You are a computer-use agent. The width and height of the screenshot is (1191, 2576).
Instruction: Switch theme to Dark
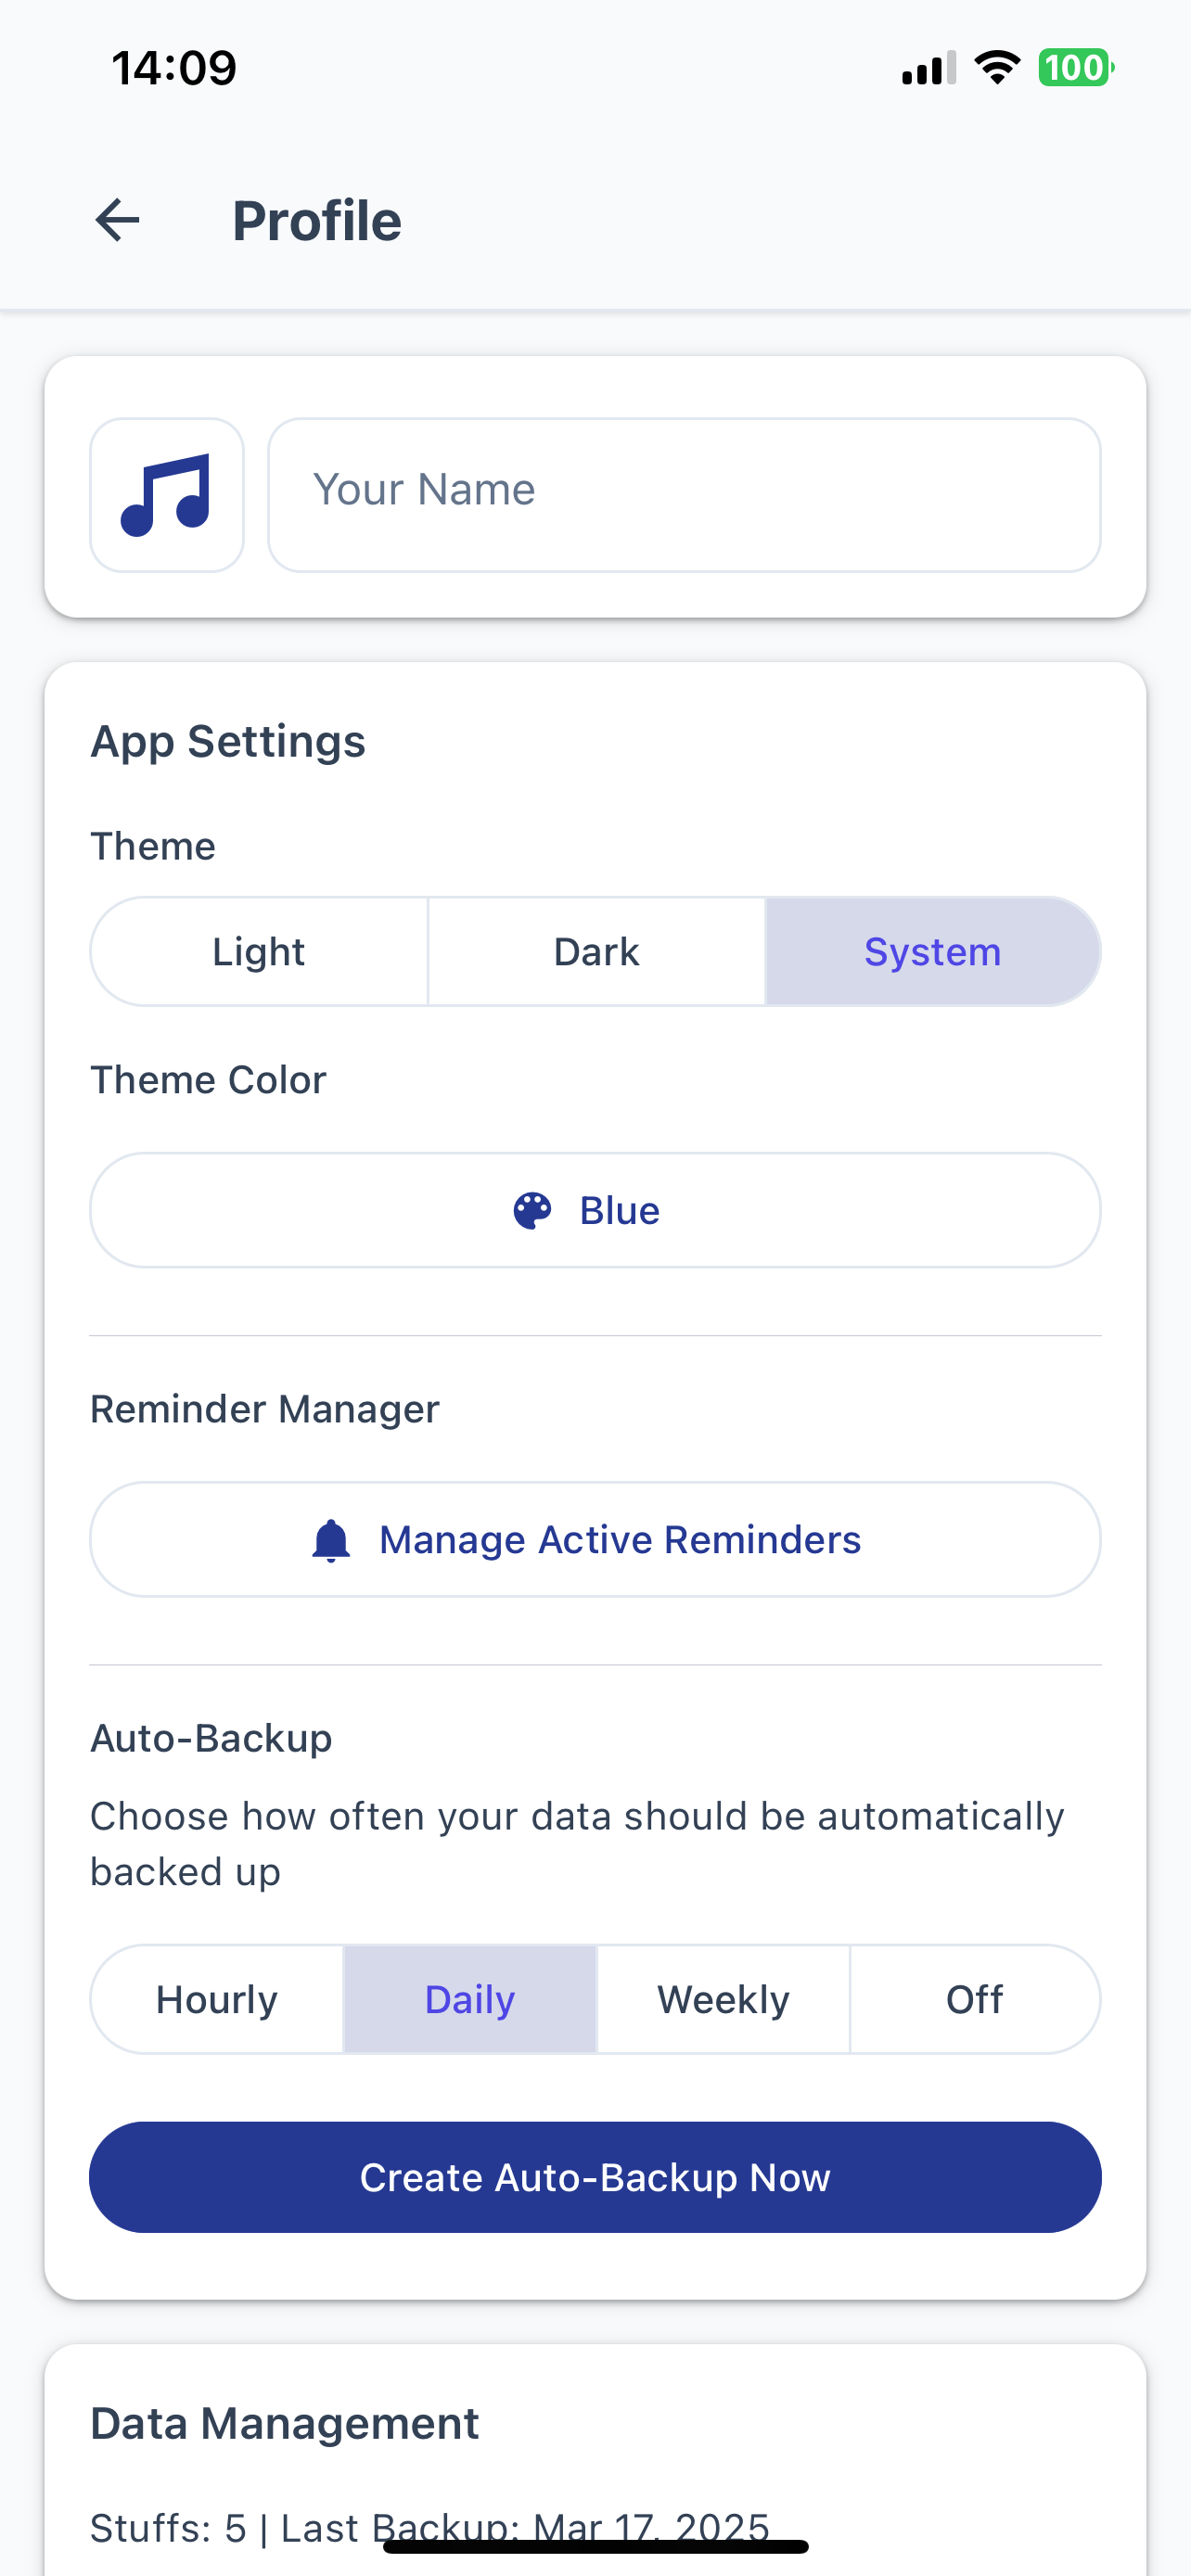[x=596, y=951]
